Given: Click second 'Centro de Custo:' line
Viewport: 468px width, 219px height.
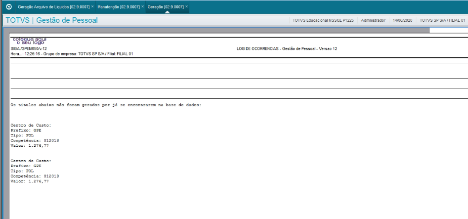Looking at the screenshot, I should coord(31,161).
